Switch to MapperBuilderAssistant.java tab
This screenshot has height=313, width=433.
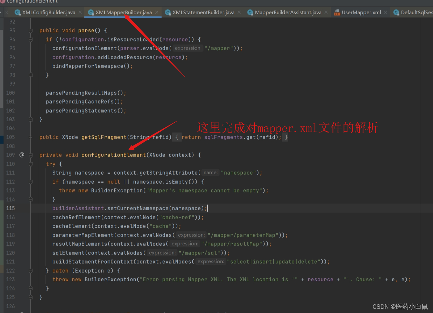tap(288, 12)
